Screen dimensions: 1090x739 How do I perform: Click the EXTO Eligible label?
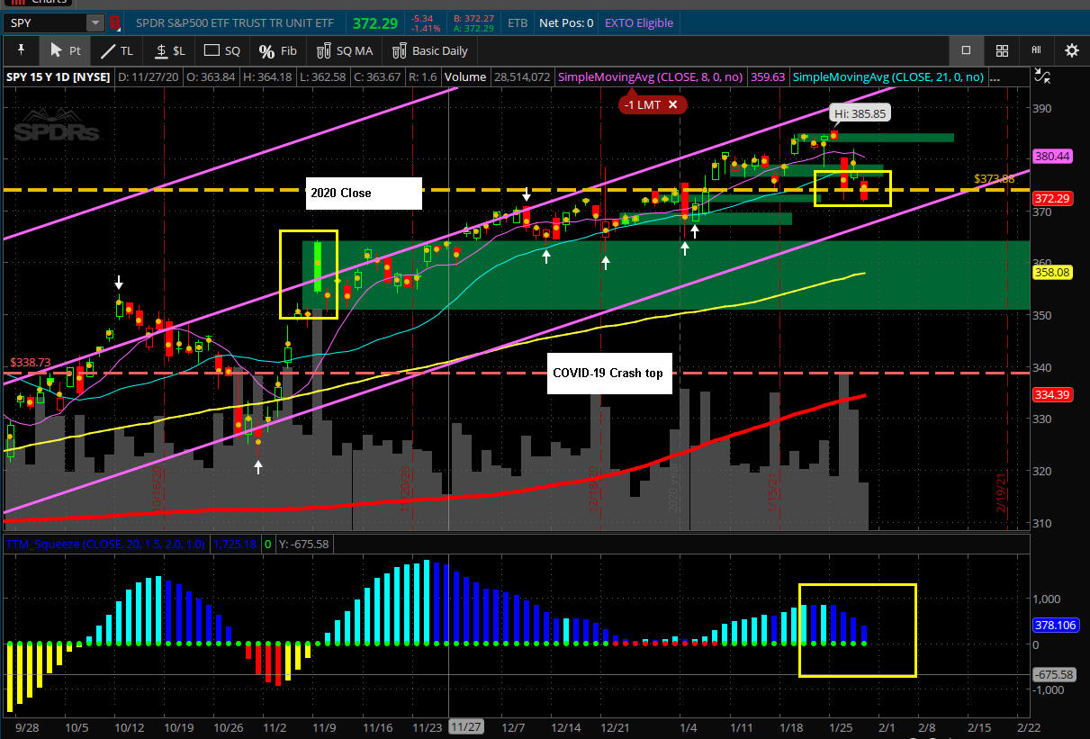coord(639,23)
